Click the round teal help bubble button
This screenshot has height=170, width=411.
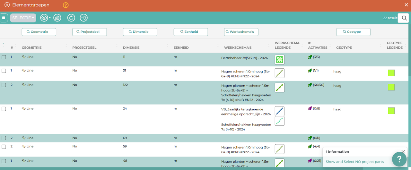(399, 159)
